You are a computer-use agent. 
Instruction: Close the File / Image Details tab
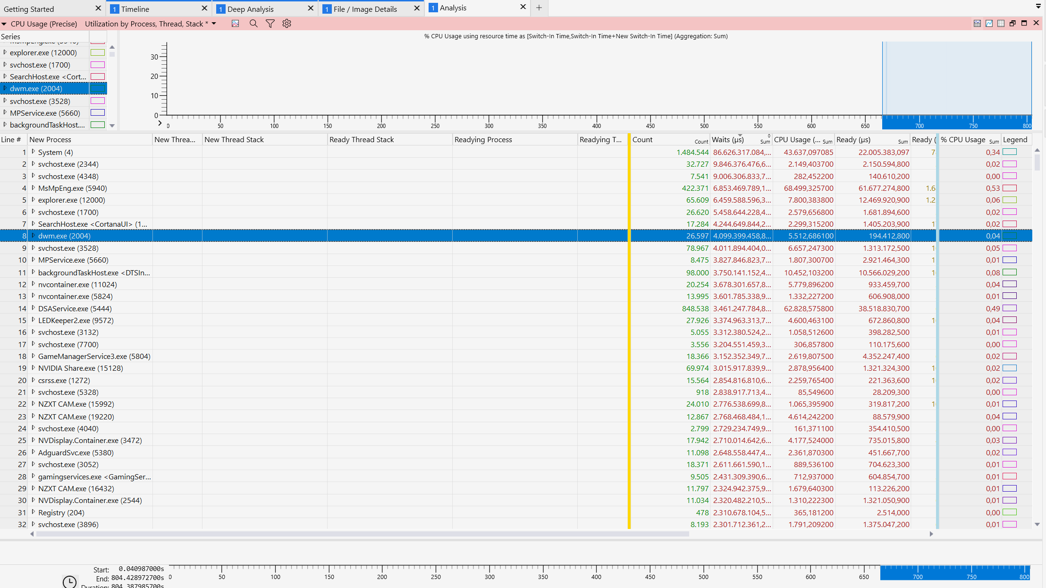[417, 9]
